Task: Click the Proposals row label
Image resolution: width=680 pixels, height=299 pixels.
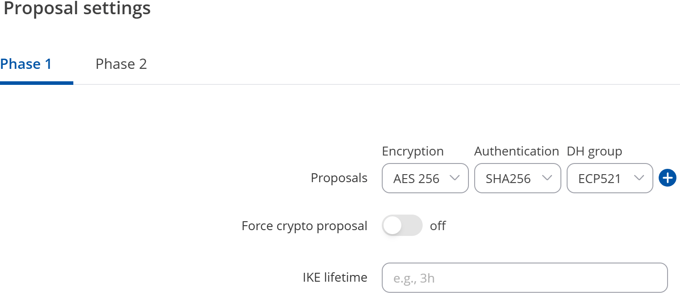Action: [x=339, y=178]
